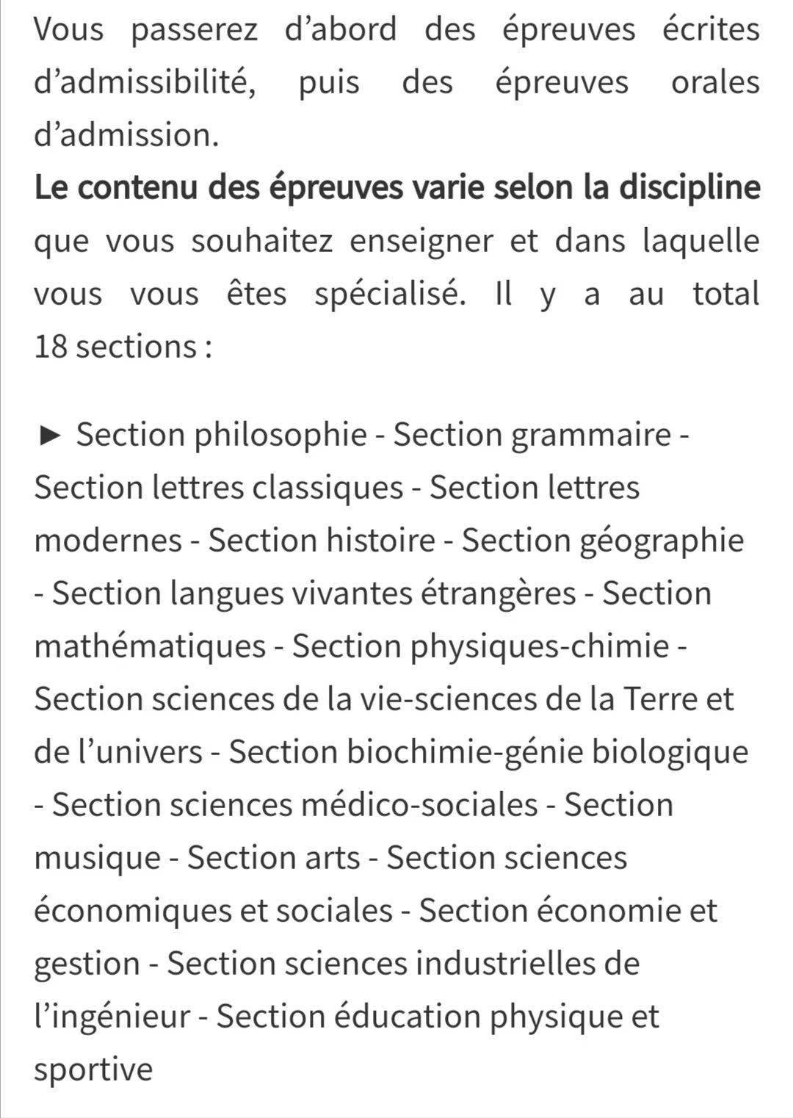Click the last word "sportive"
Screen dimensions: 793x1118
click(x=93, y=1070)
